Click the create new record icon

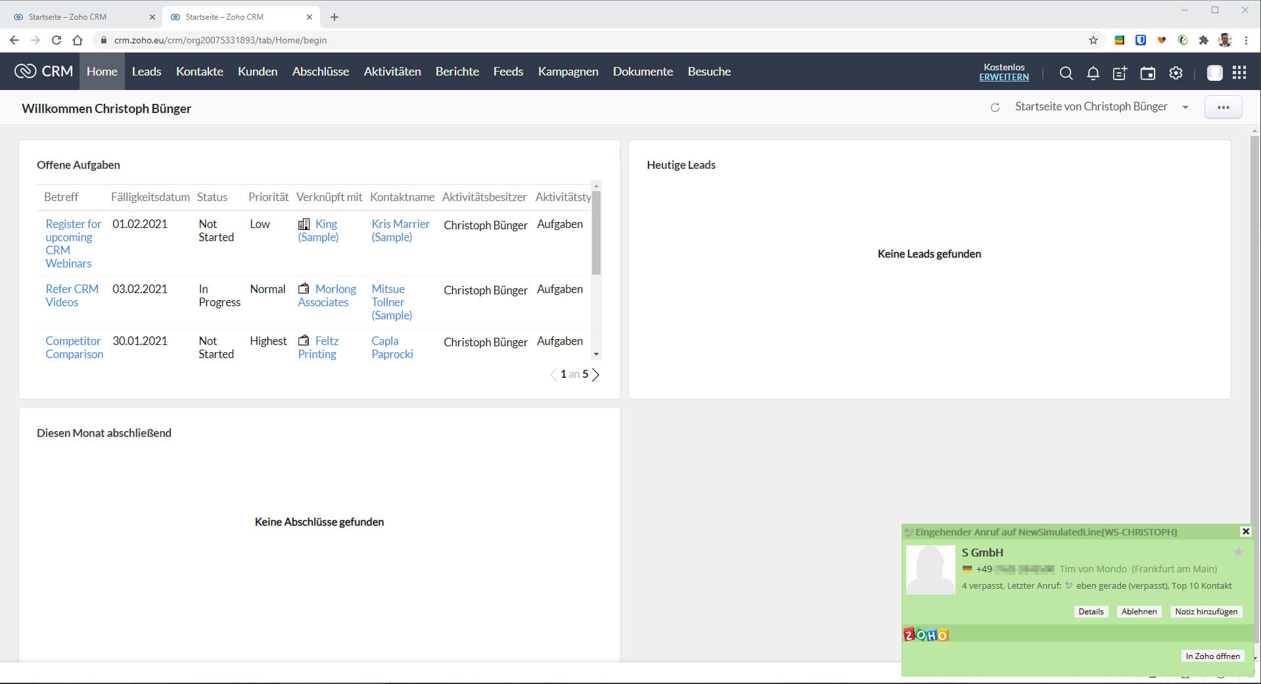(1120, 73)
